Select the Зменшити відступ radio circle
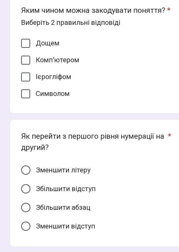The height and width of the screenshot is (252, 179). click(26, 226)
